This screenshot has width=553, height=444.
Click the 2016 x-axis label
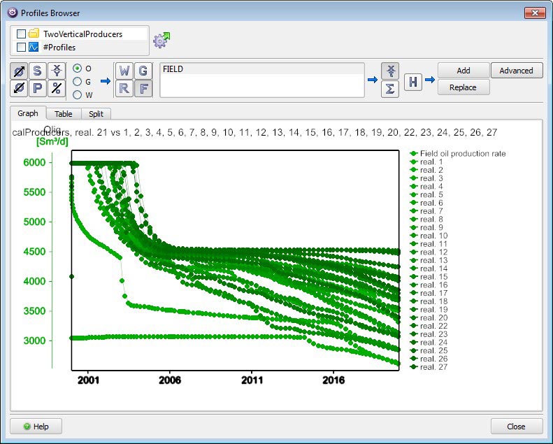[333, 380]
